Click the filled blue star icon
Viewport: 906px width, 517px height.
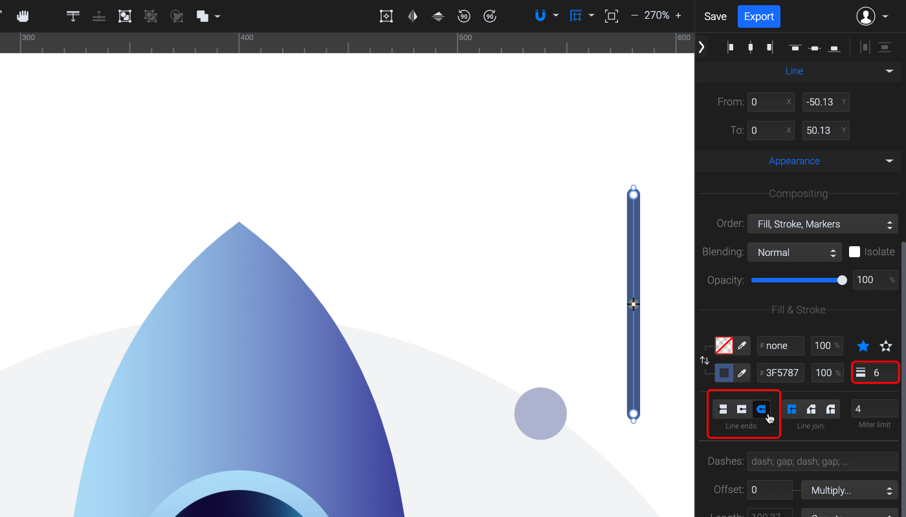tap(863, 346)
